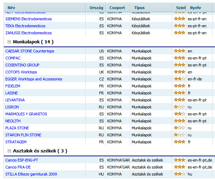215x179 pixels.
Task: Collapse the Munkalapok group
Action: tap(9, 42)
